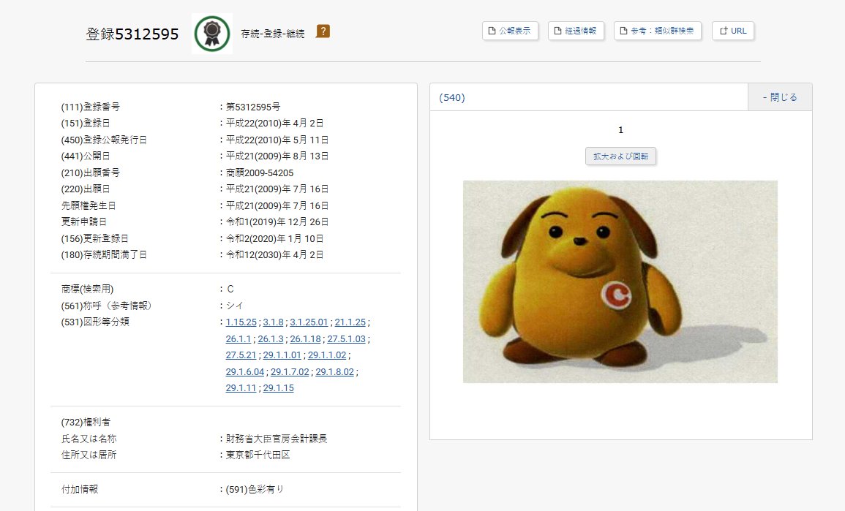Click the rights holder name 財務省大臣官房会計課長
The image size is (845, 511).
click(x=277, y=439)
